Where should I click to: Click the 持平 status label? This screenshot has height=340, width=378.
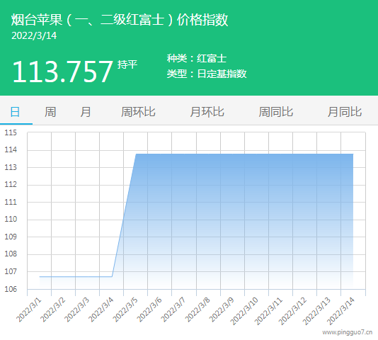tap(127, 64)
